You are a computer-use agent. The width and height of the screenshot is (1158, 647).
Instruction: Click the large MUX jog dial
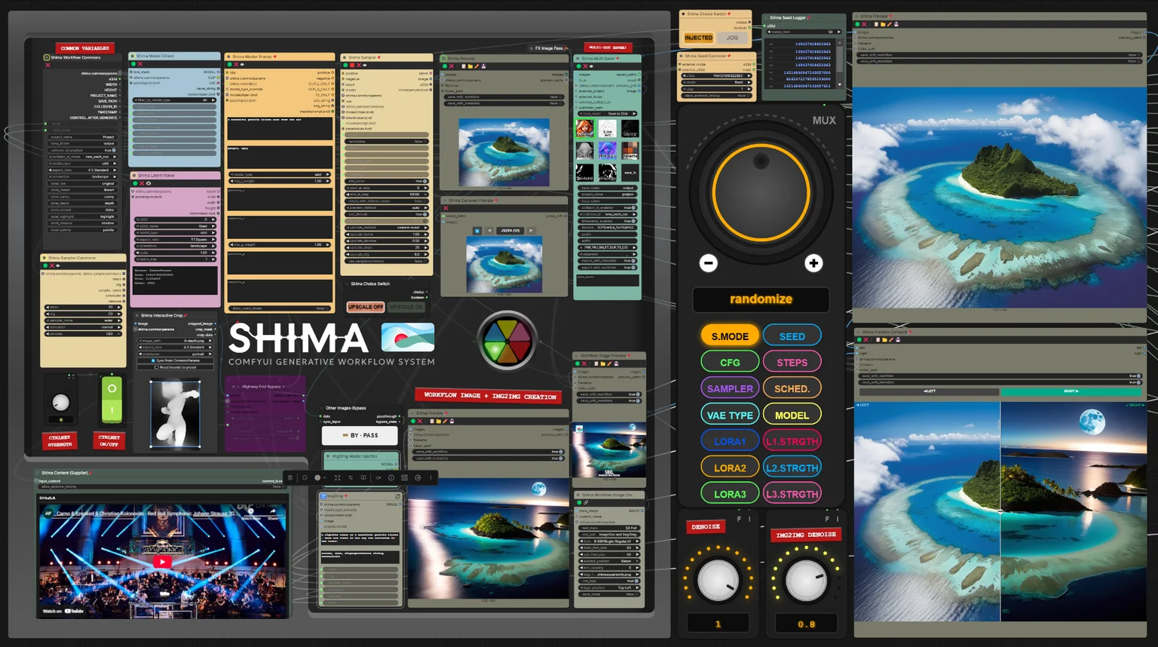[761, 194]
